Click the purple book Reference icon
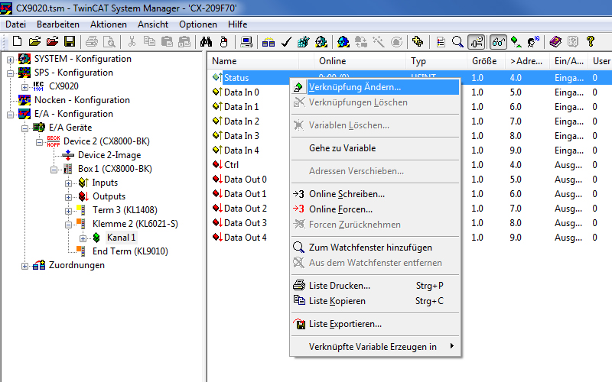The height and width of the screenshot is (382, 612). tap(555, 41)
